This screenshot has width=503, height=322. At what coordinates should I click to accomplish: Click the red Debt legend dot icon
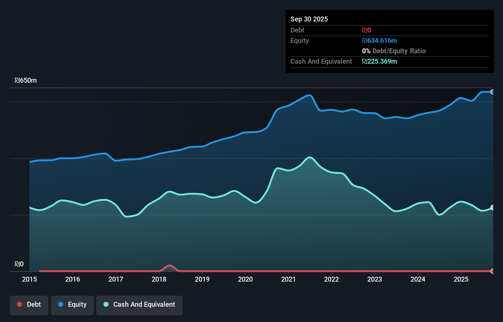click(20, 304)
